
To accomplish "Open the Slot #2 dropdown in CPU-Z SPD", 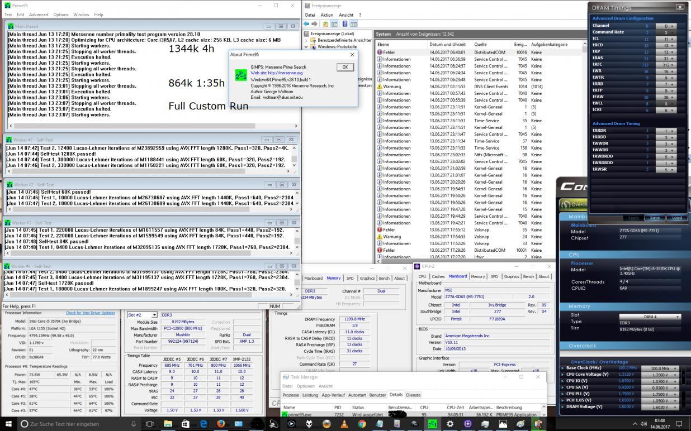I will click(x=142, y=315).
